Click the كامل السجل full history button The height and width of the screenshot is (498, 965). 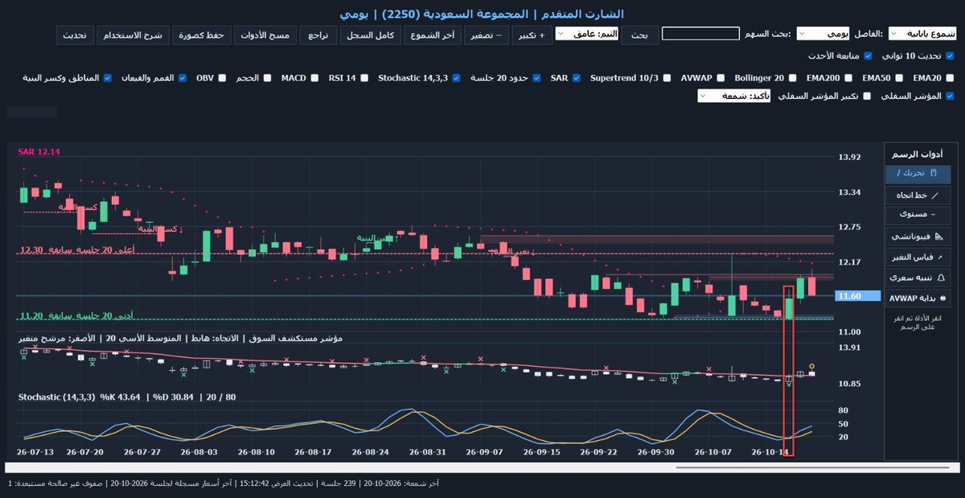click(x=370, y=35)
